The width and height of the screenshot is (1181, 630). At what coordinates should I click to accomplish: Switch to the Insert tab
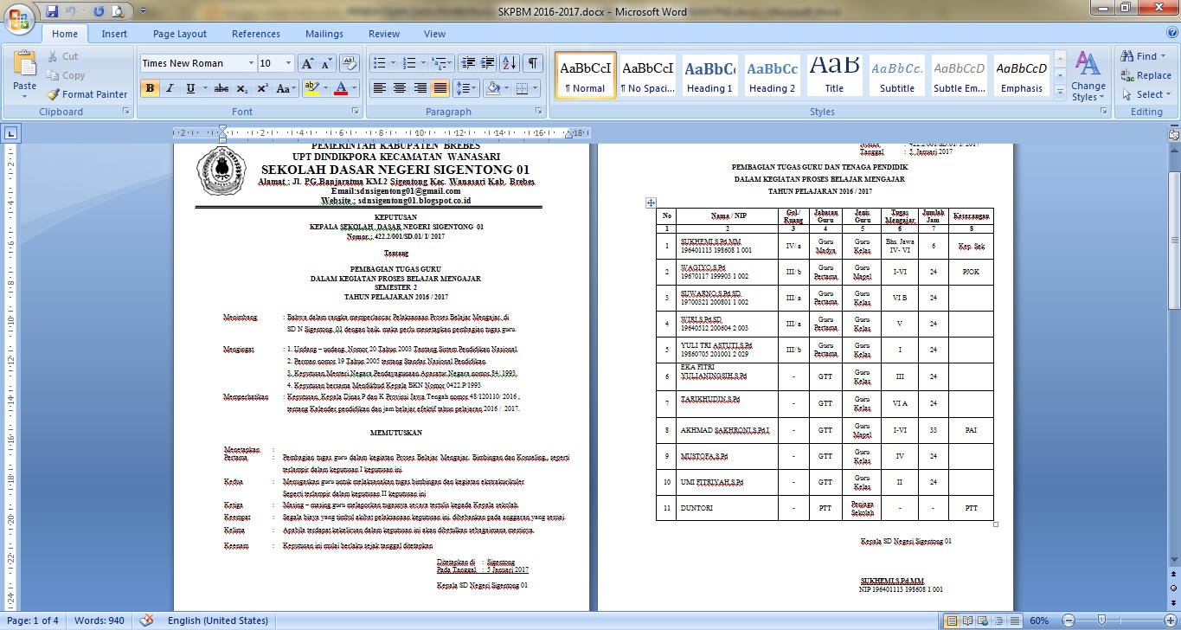[114, 34]
